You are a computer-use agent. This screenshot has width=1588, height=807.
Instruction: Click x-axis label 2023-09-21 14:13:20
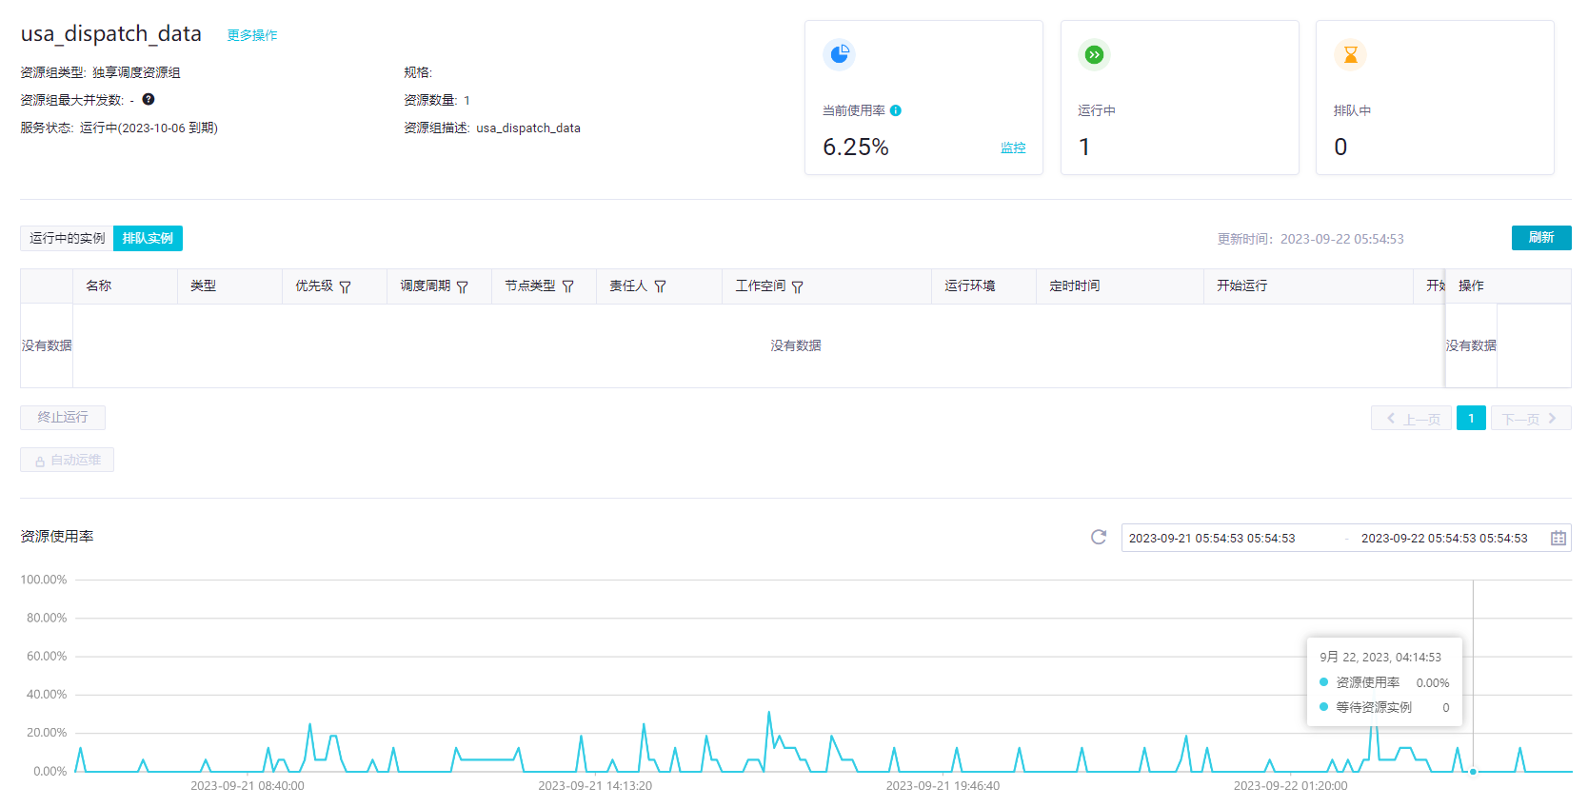pos(595,786)
